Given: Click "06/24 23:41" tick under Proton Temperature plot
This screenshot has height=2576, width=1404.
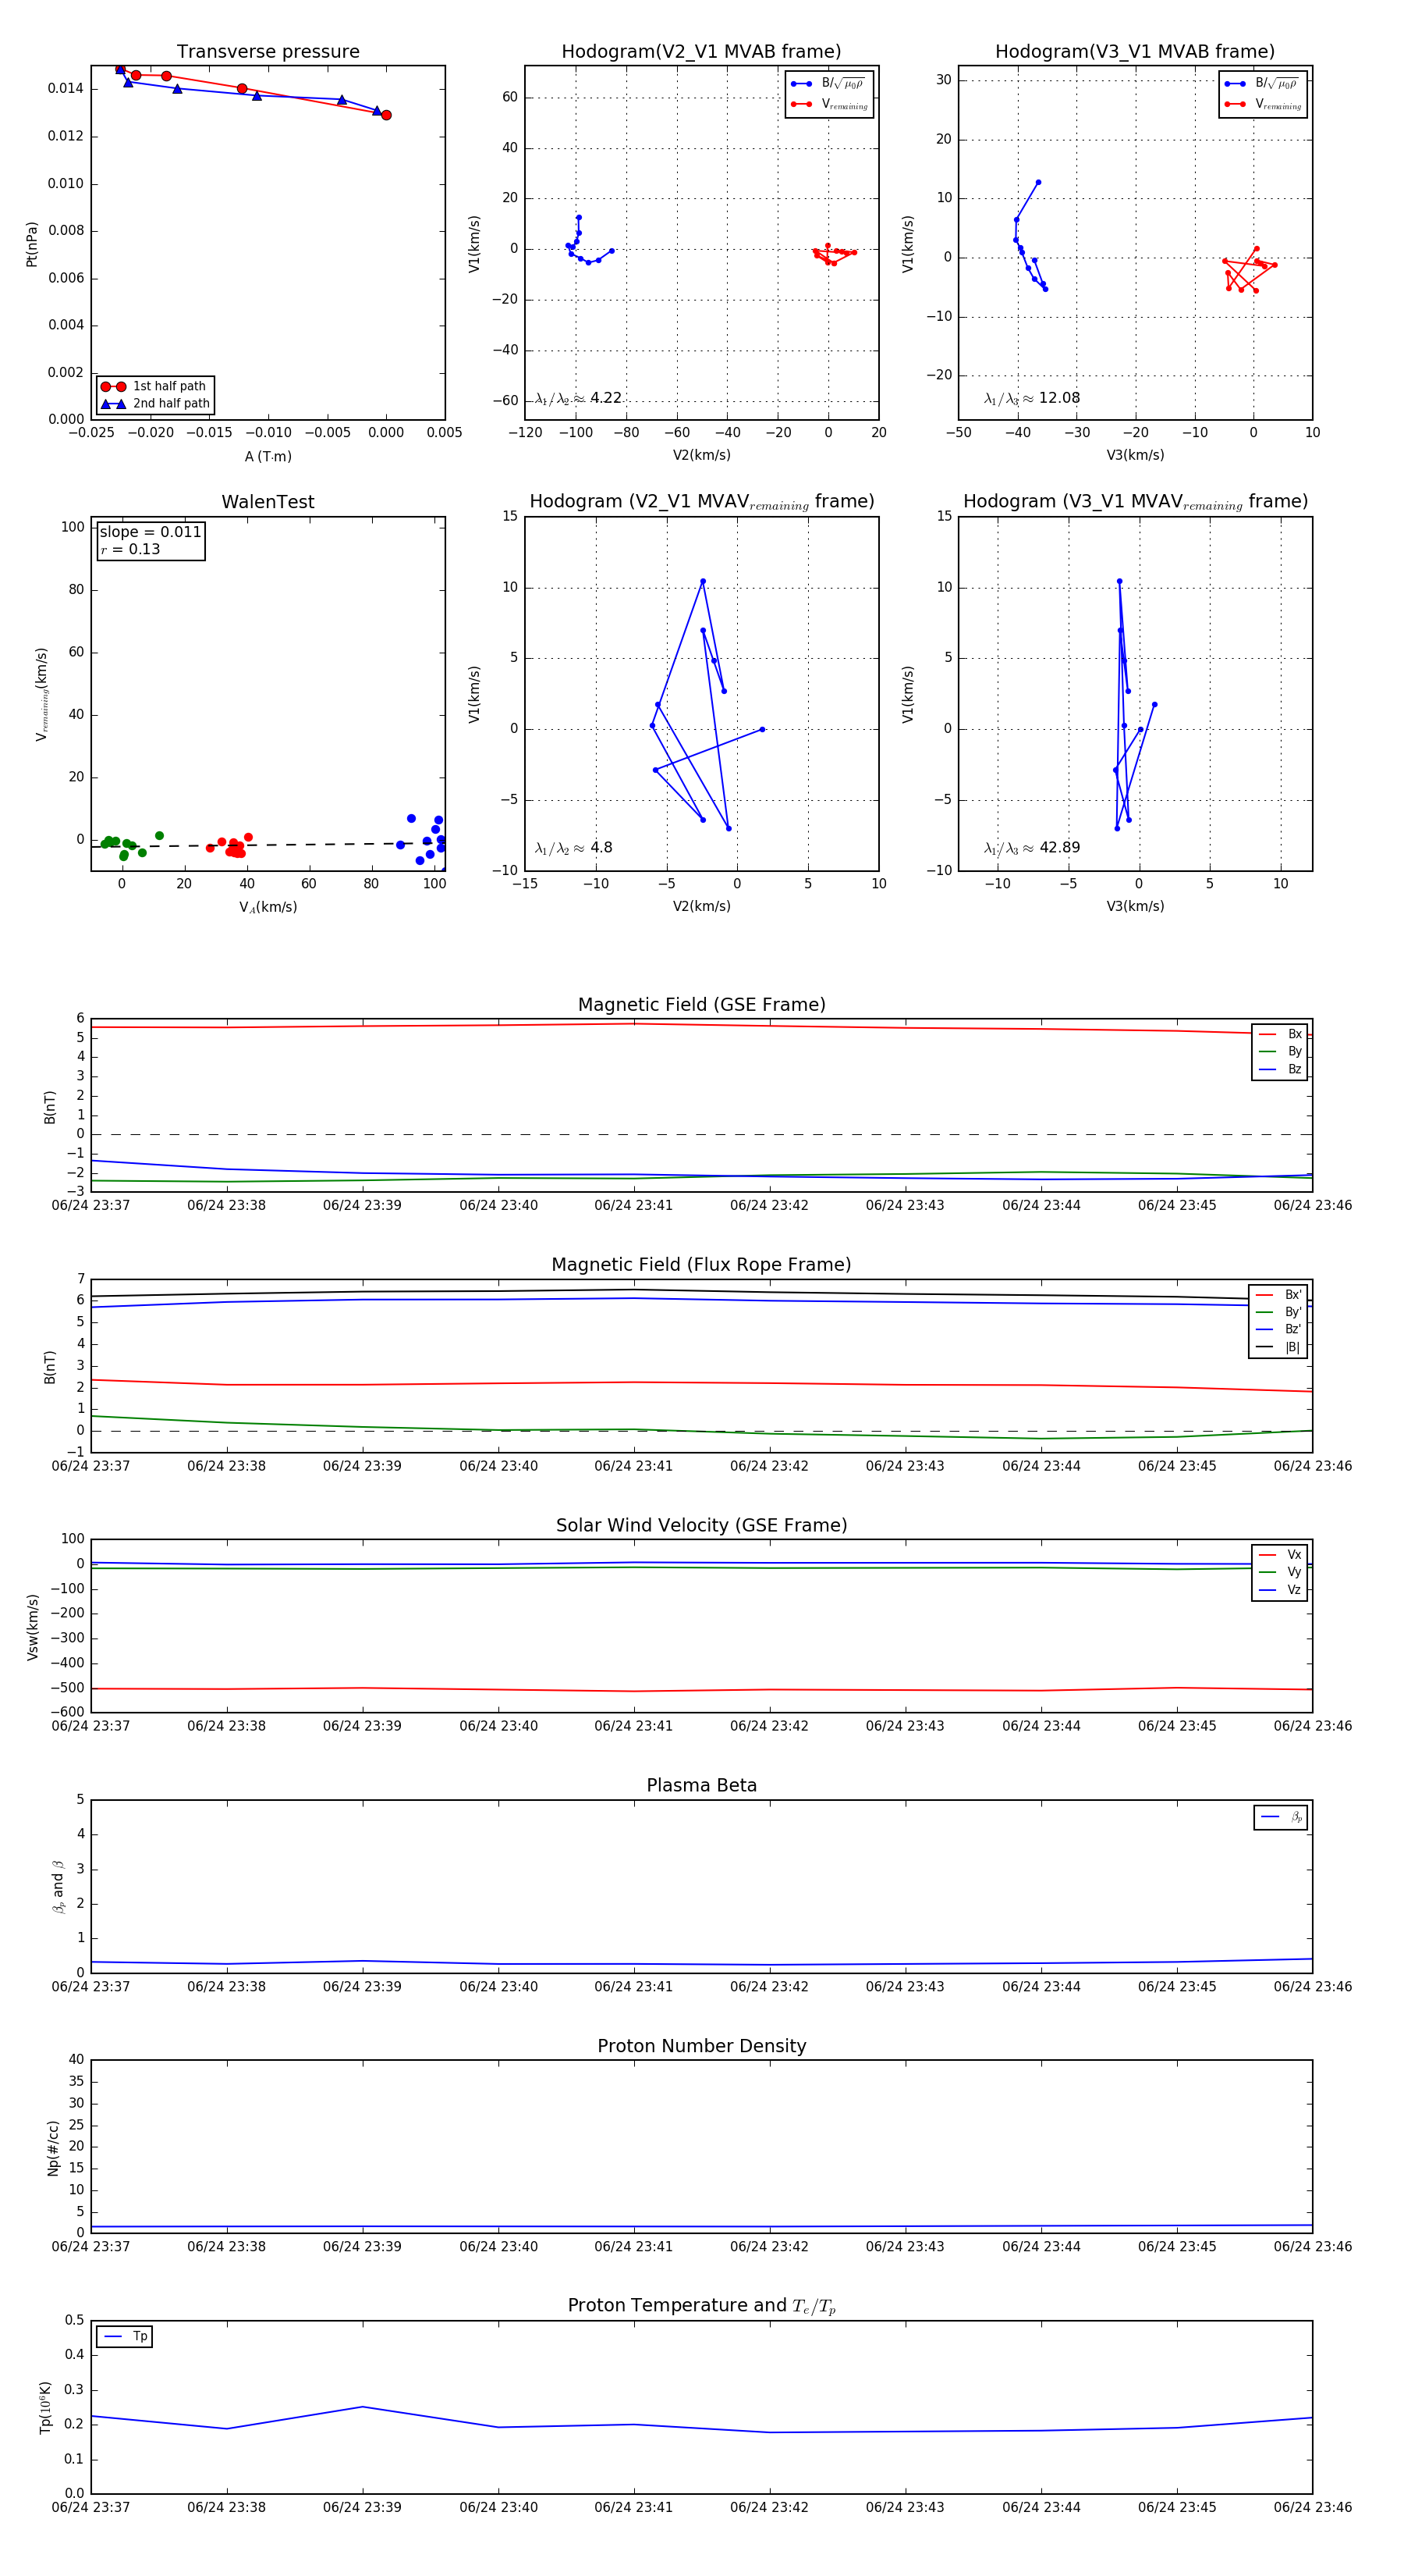Looking at the screenshot, I should point(633,2507).
